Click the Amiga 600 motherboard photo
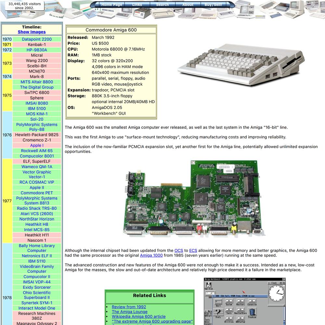325x325 pixels. click(194, 199)
